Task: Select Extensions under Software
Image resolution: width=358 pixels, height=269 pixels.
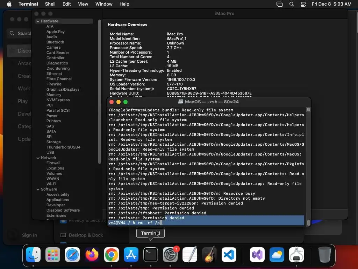Action: [x=56, y=216]
